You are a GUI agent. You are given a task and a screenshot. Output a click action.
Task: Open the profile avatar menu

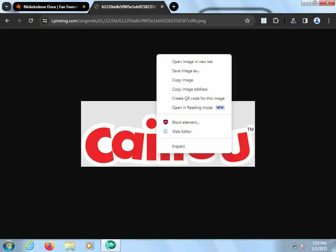tap(317, 21)
